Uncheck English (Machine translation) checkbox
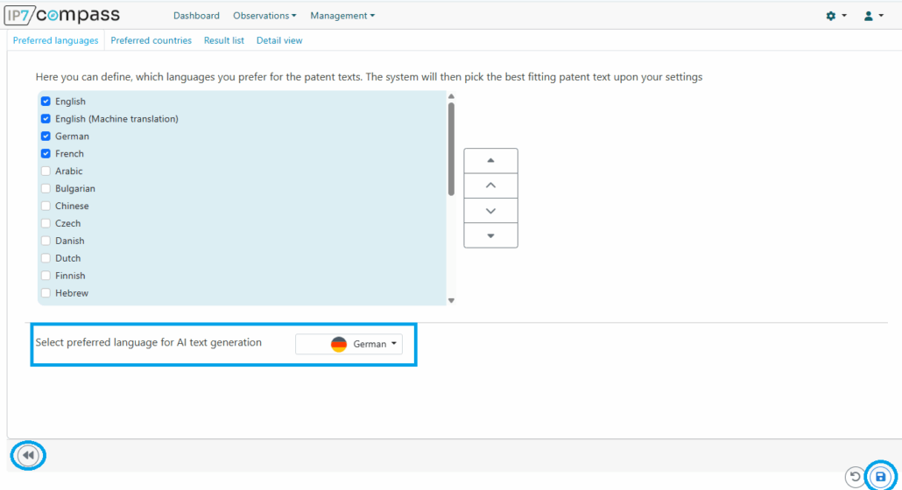Image resolution: width=902 pixels, height=490 pixels. pos(46,119)
